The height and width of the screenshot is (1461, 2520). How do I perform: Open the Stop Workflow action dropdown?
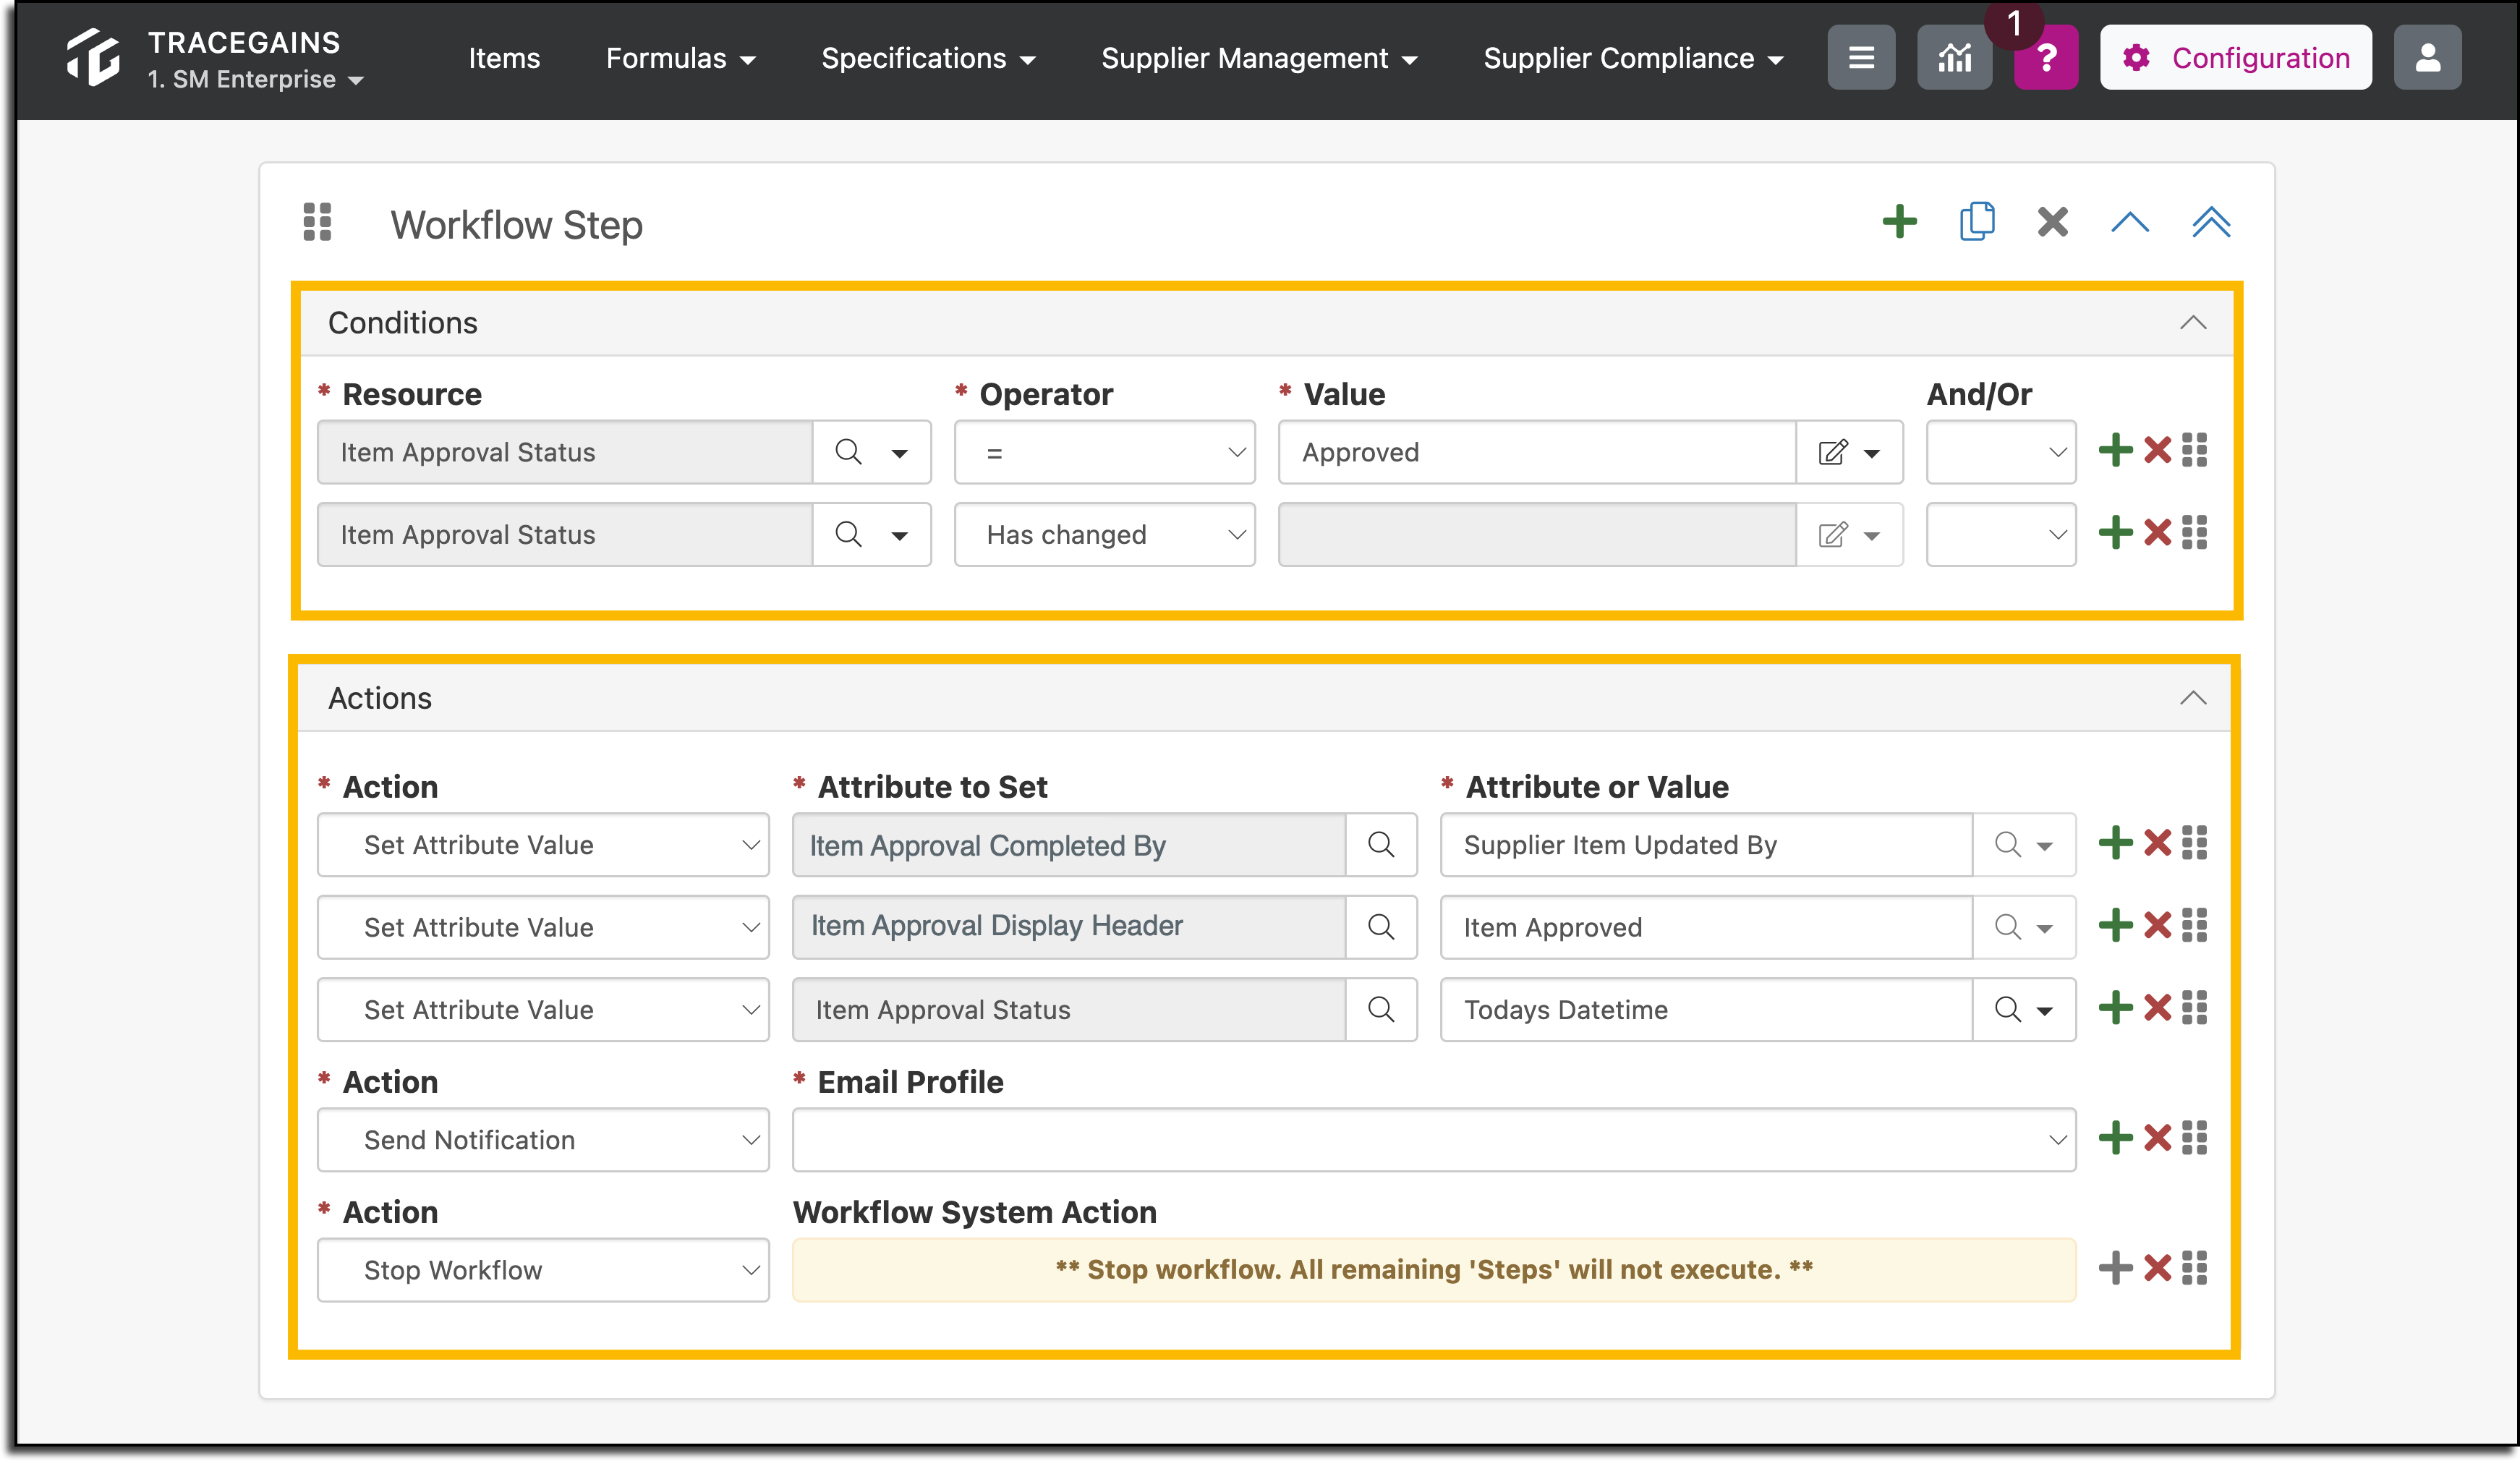click(x=543, y=1270)
